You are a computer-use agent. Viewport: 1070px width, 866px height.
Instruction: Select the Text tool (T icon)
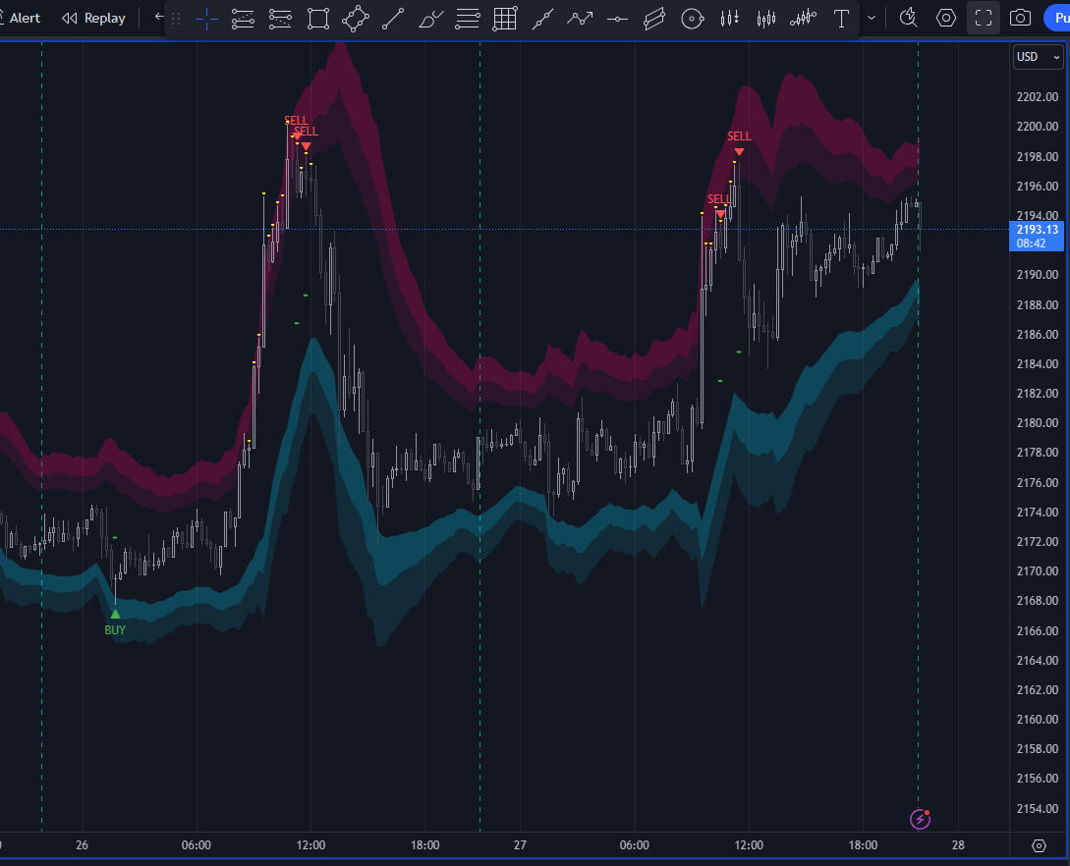tap(841, 19)
